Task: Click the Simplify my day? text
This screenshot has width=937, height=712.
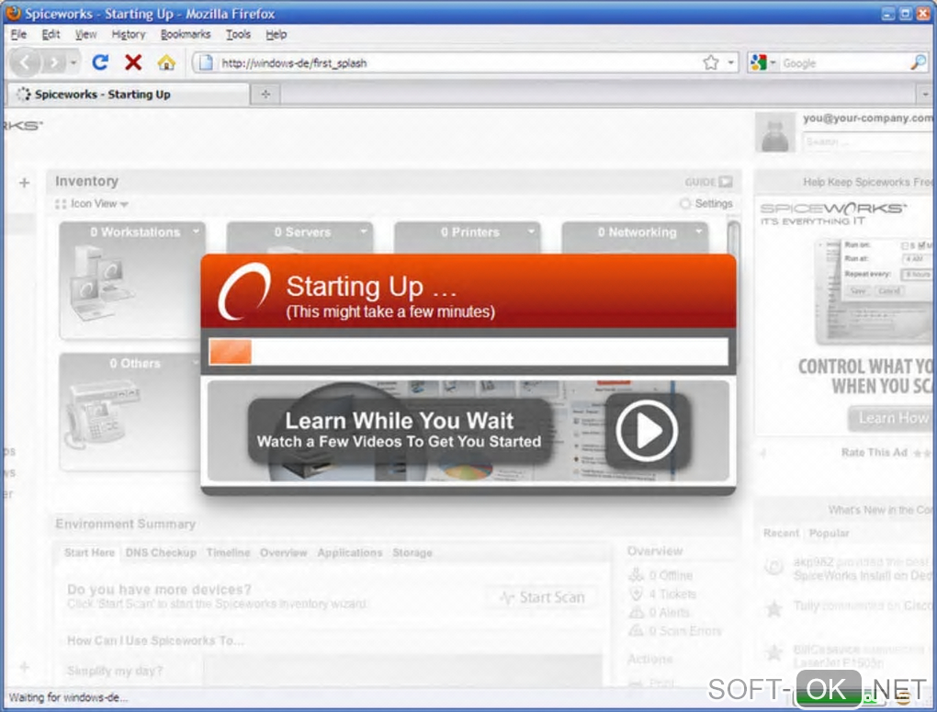Action: pos(115,671)
